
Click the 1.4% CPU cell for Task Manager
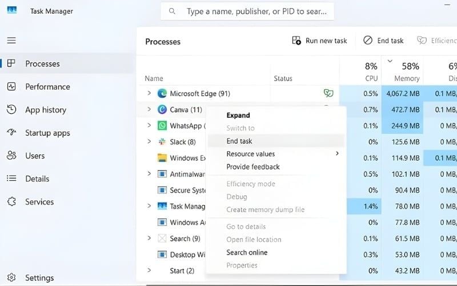pos(364,206)
